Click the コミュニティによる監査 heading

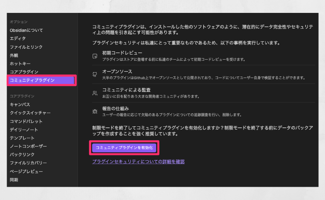126,90
